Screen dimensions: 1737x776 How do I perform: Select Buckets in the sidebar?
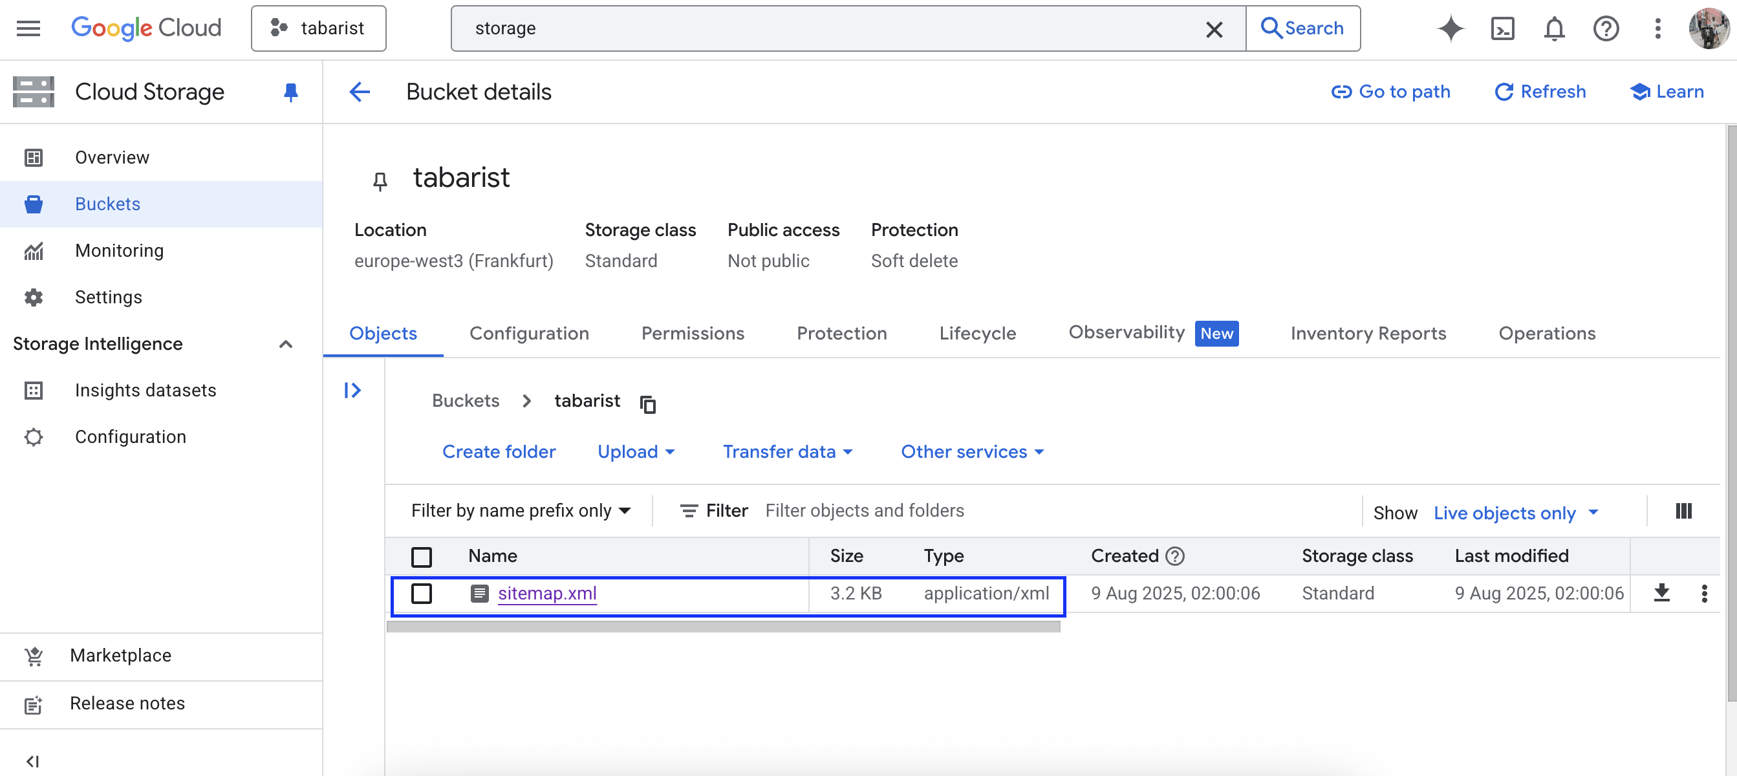pyautogui.click(x=161, y=204)
